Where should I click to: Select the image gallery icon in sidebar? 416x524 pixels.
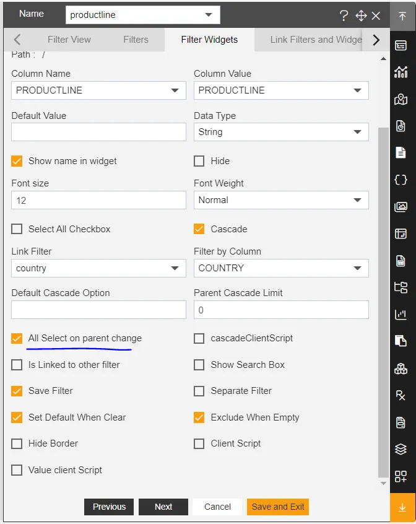pos(401,207)
